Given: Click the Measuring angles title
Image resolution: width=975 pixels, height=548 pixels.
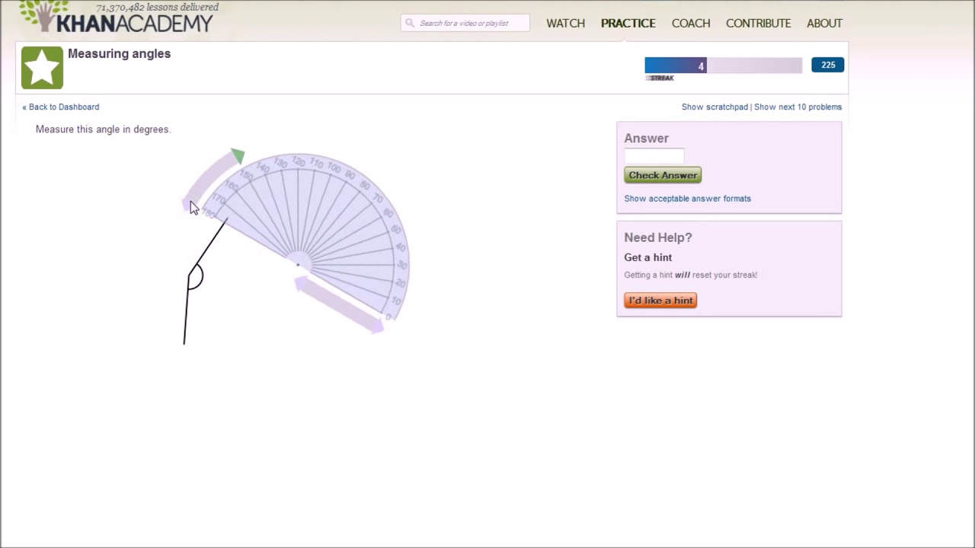Looking at the screenshot, I should 119,54.
